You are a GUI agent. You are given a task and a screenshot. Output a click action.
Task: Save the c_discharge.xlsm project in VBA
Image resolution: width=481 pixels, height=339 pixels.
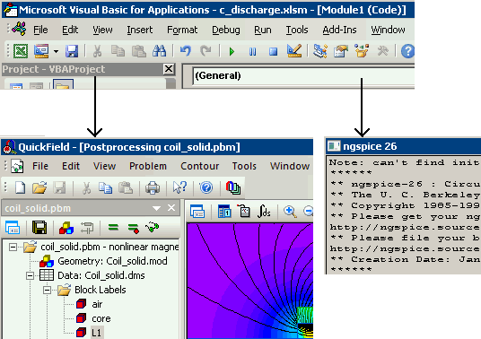72,51
